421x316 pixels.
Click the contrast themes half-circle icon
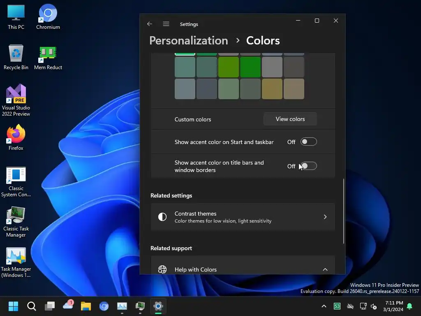[x=162, y=217]
